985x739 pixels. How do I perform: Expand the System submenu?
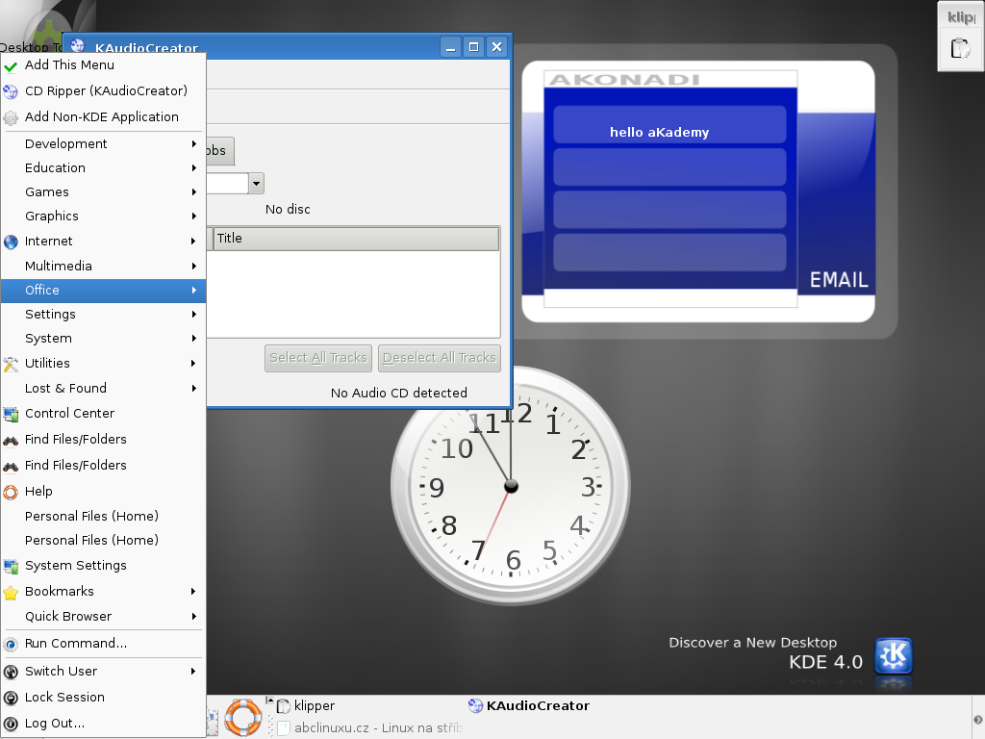tap(103, 338)
